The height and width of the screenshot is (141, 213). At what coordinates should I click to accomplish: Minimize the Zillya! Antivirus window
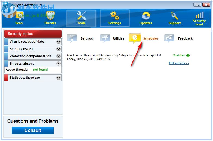pos(197,5)
